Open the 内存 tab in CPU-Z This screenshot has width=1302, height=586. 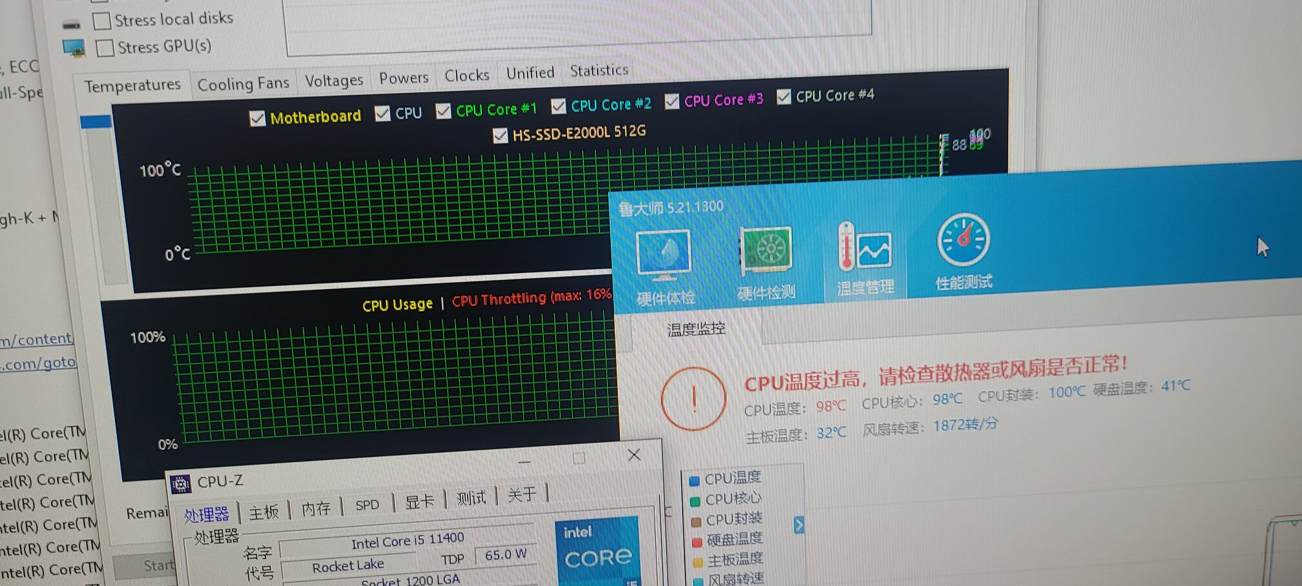[316, 509]
